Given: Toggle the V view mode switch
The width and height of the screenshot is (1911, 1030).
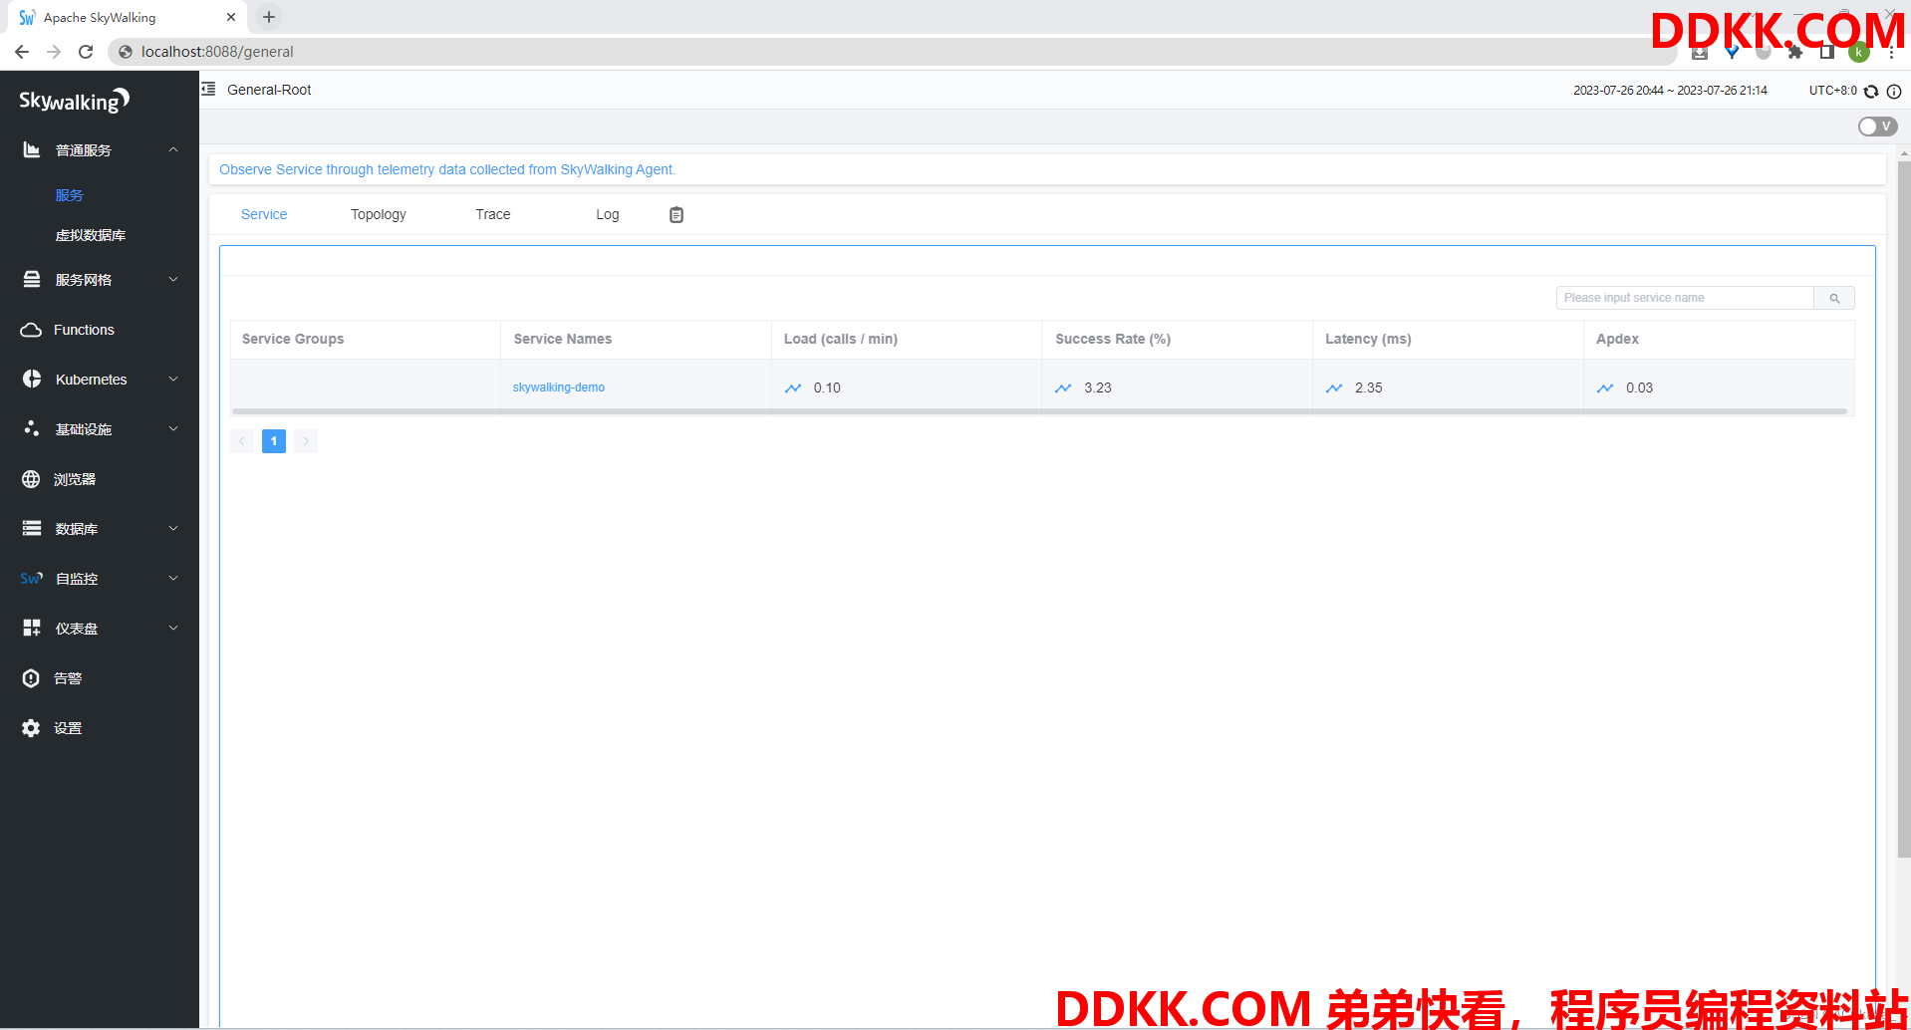Looking at the screenshot, I should click(1877, 127).
